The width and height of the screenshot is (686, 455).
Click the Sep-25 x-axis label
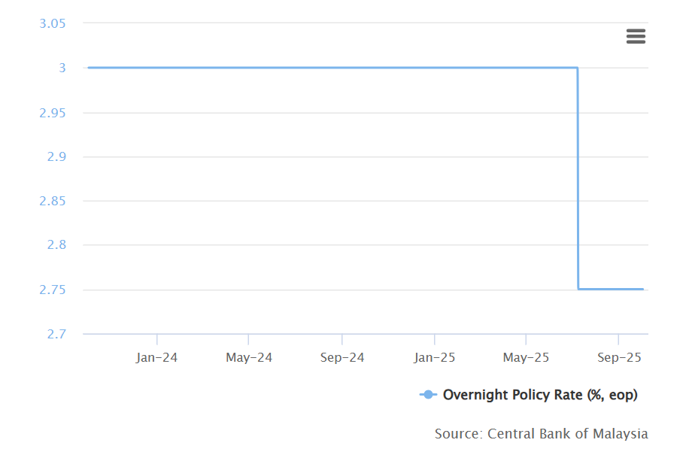[x=618, y=358]
